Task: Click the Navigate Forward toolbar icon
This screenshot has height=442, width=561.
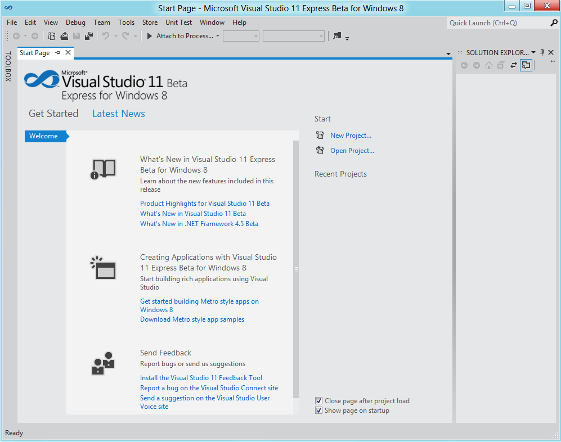Action: [35, 36]
